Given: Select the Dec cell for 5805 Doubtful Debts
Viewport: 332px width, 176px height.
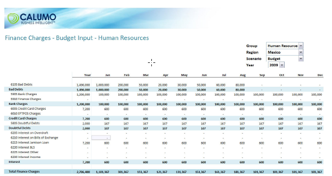Looking at the screenshot, I should (319, 123).
